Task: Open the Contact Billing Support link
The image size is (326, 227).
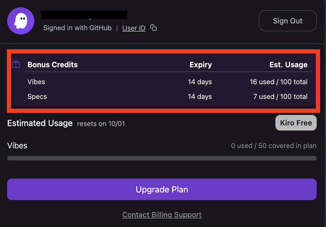Action: (162, 215)
